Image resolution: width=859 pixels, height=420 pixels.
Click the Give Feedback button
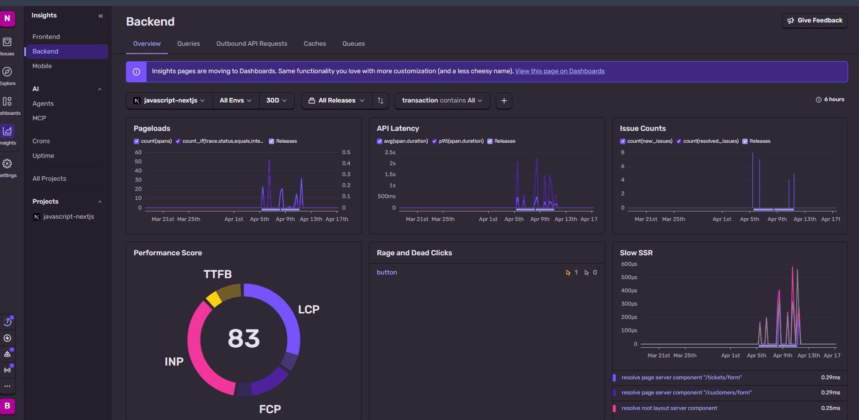tap(815, 21)
